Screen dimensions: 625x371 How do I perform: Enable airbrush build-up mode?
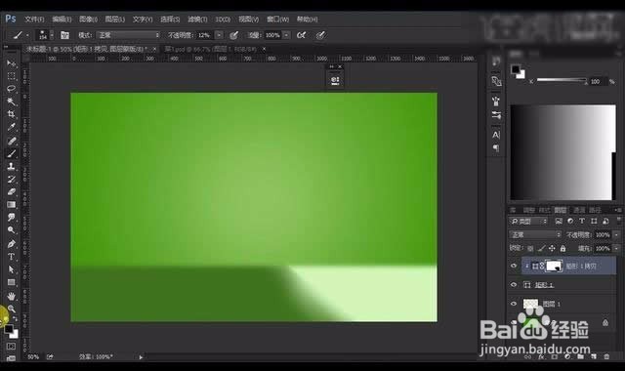pos(302,35)
